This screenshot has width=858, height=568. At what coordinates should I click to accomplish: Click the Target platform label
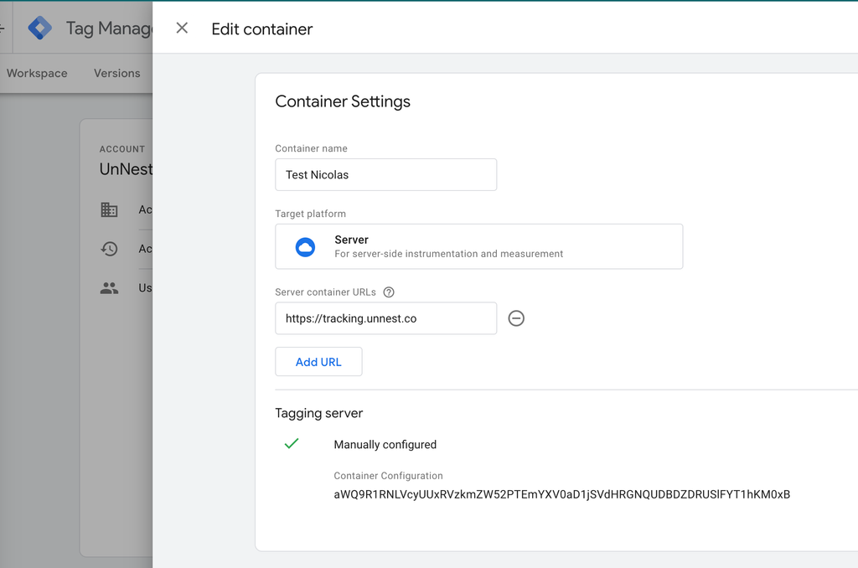(310, 214)
